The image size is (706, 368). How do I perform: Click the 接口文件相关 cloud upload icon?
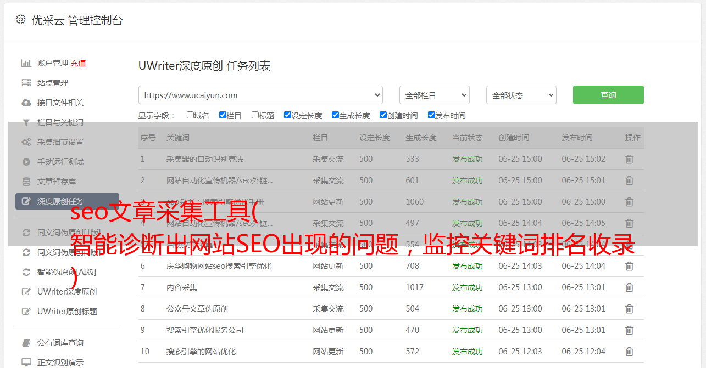coord(26,103)
